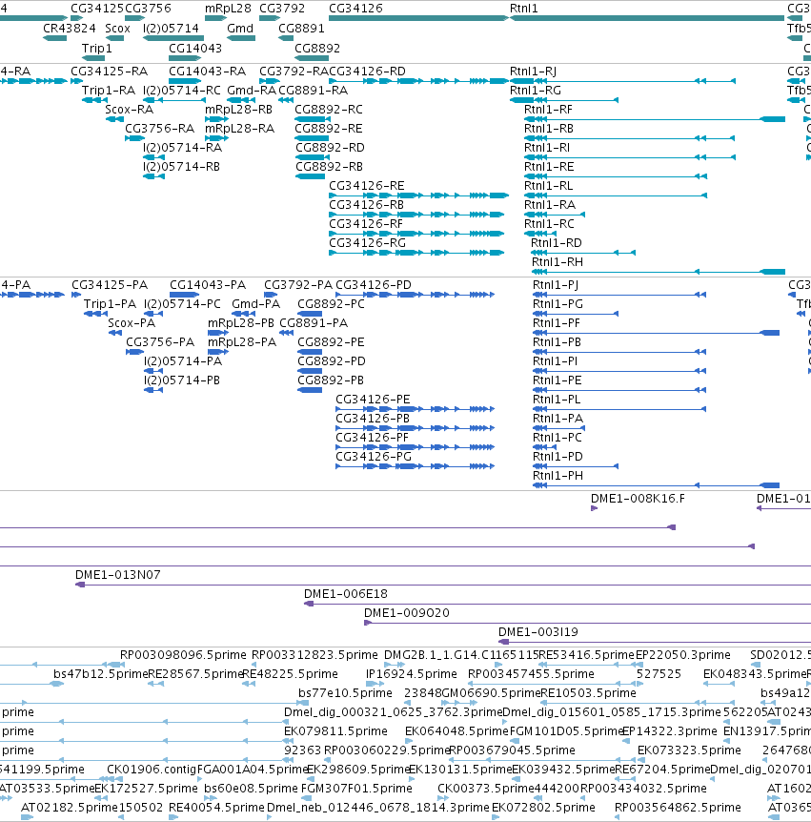Viewport: 811px width, 822px height.
Task: Click protein CG8892-PE label
Action: (331, 342)
